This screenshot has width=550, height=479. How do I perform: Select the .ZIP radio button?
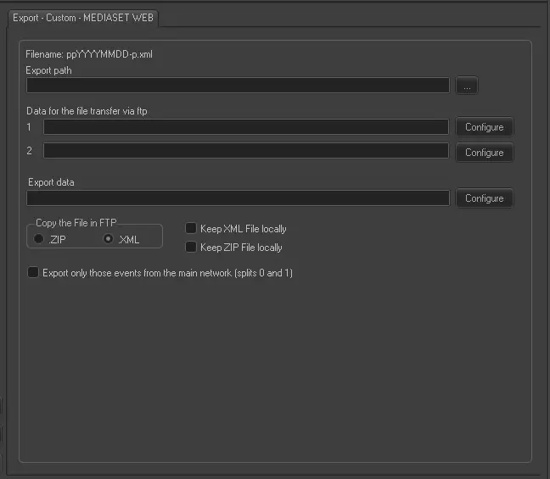point(39,240)
